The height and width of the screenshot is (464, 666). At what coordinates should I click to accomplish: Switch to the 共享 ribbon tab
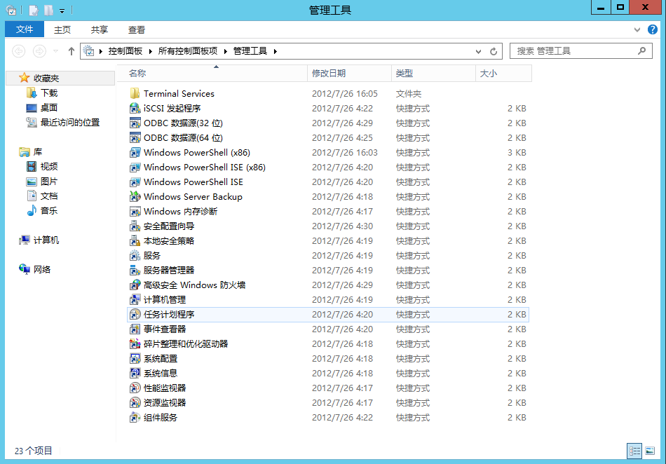tap(100, 29)
